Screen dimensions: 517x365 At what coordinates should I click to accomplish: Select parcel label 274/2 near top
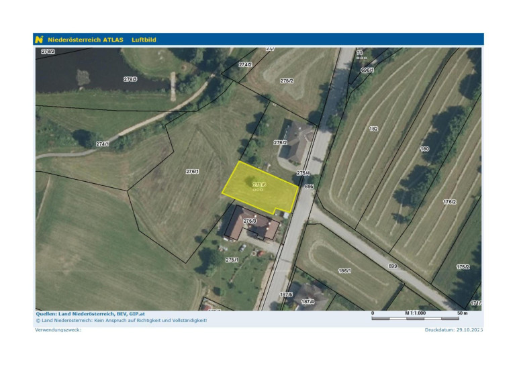pyautogui.click(x=245, y=65)
